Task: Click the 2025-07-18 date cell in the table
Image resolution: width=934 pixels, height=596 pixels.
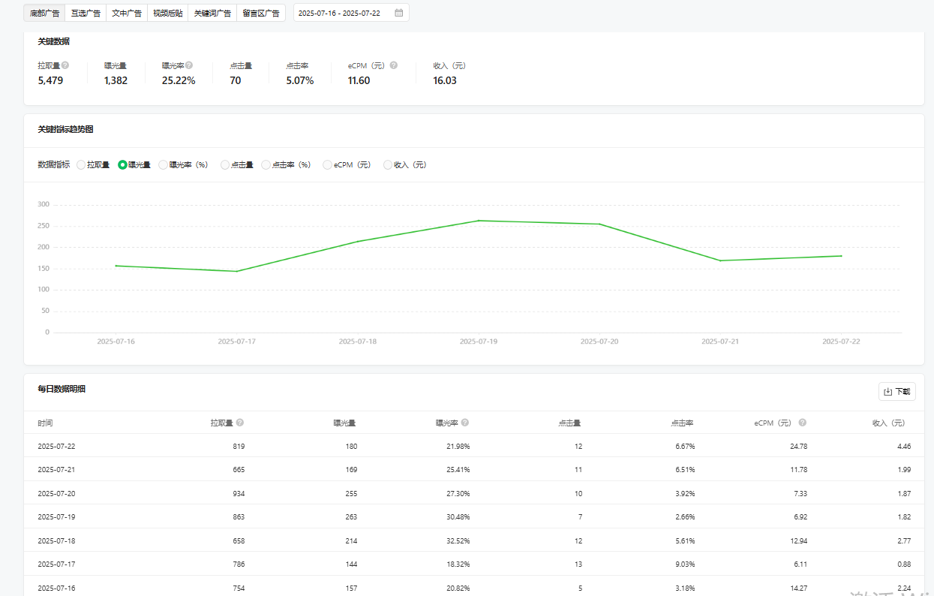Action: tap(56, 541)
